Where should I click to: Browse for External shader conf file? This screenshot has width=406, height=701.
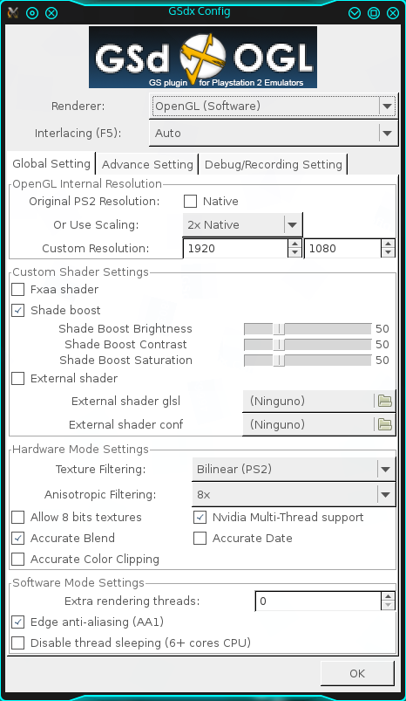[x=384, y=424]
